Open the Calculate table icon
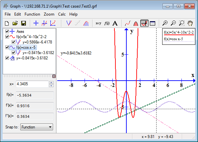 [153, 23]
